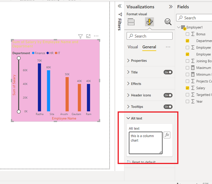Click the Fields pane Search box

click(x=194, y=18)
